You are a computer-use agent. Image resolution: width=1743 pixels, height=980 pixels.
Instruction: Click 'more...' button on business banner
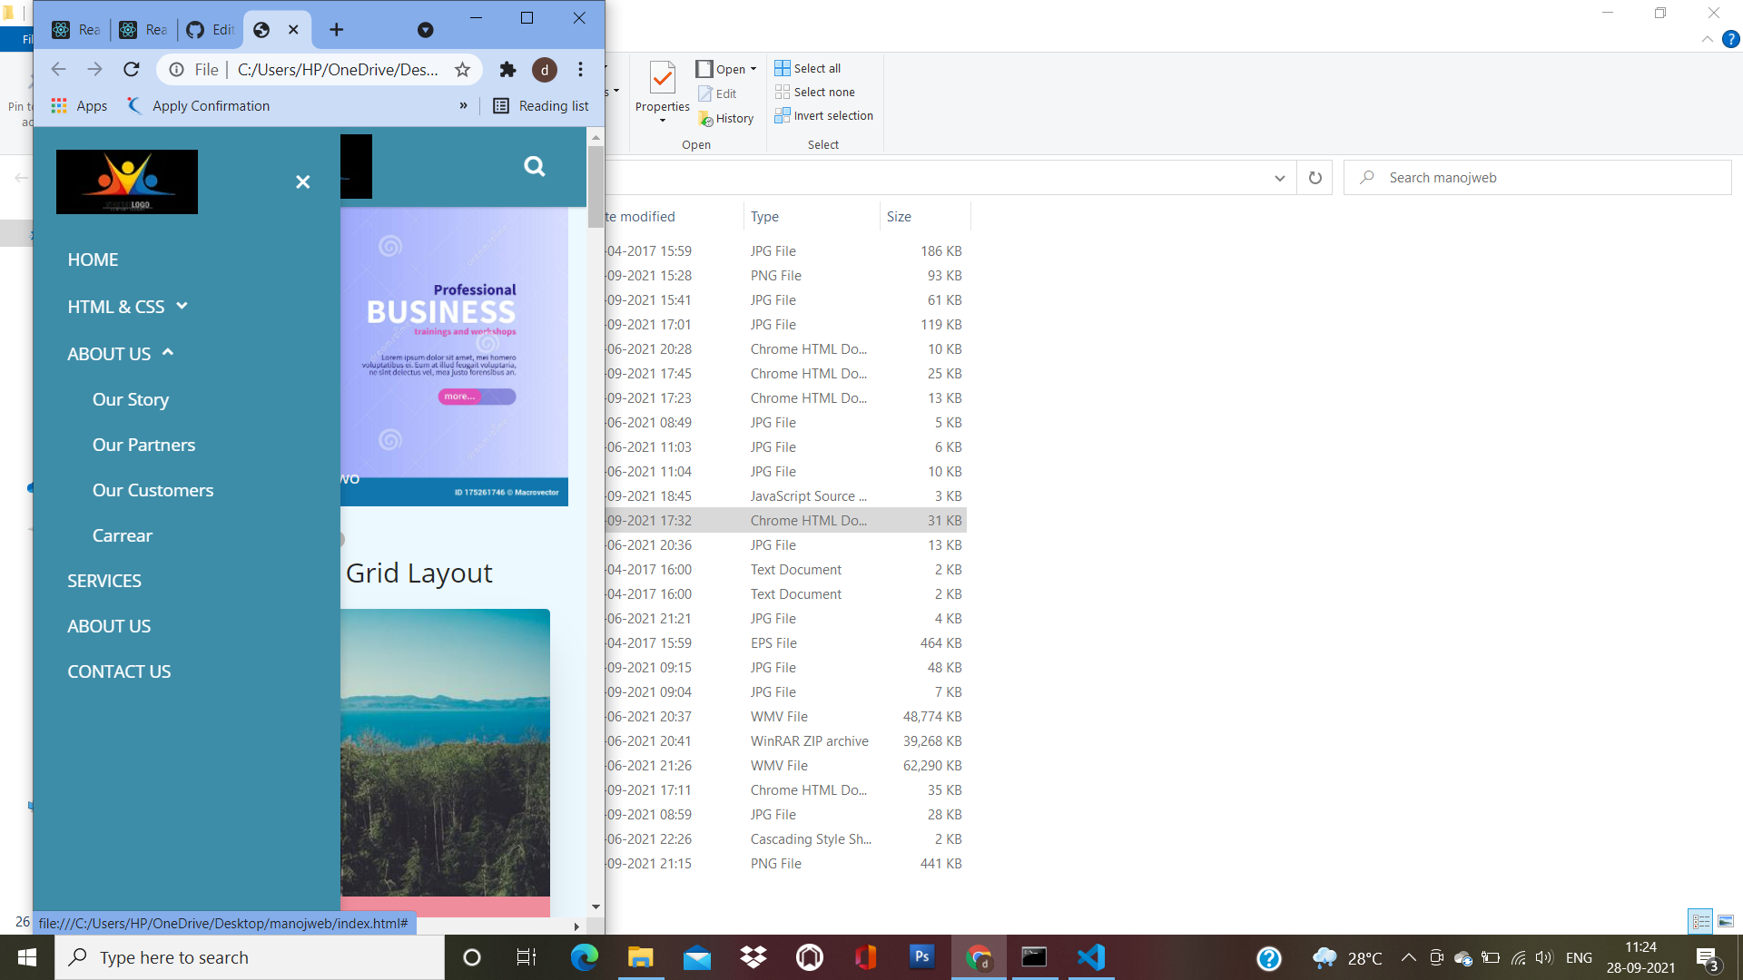(x=478, y=397)
